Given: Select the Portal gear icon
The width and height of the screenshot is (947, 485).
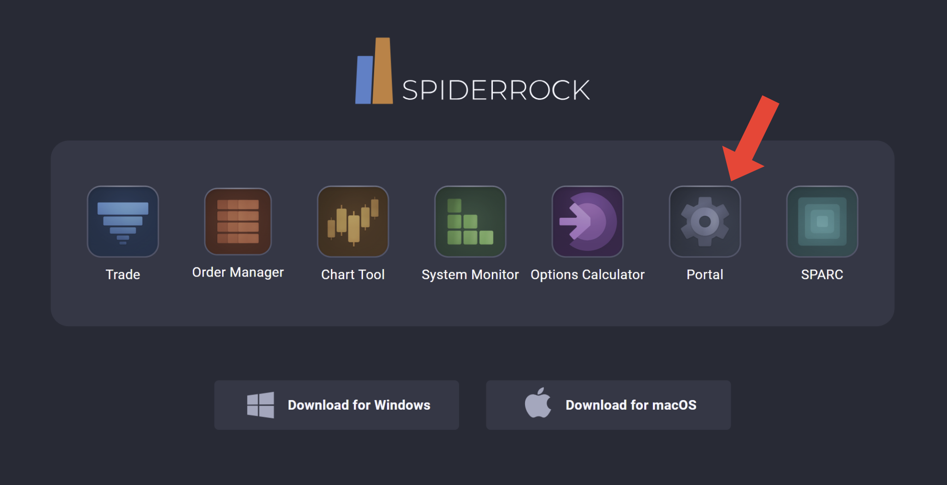Looking at the screenshot, I should 704,222.
